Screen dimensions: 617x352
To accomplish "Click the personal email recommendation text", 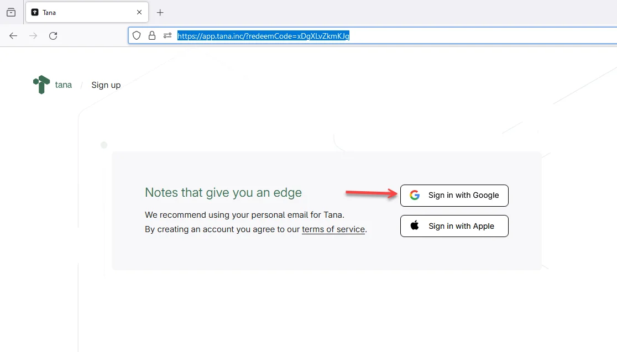I will [x=244, y=215].
